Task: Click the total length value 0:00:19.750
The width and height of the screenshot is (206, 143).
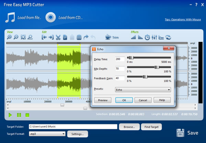Action: click(x=189, y=114)
